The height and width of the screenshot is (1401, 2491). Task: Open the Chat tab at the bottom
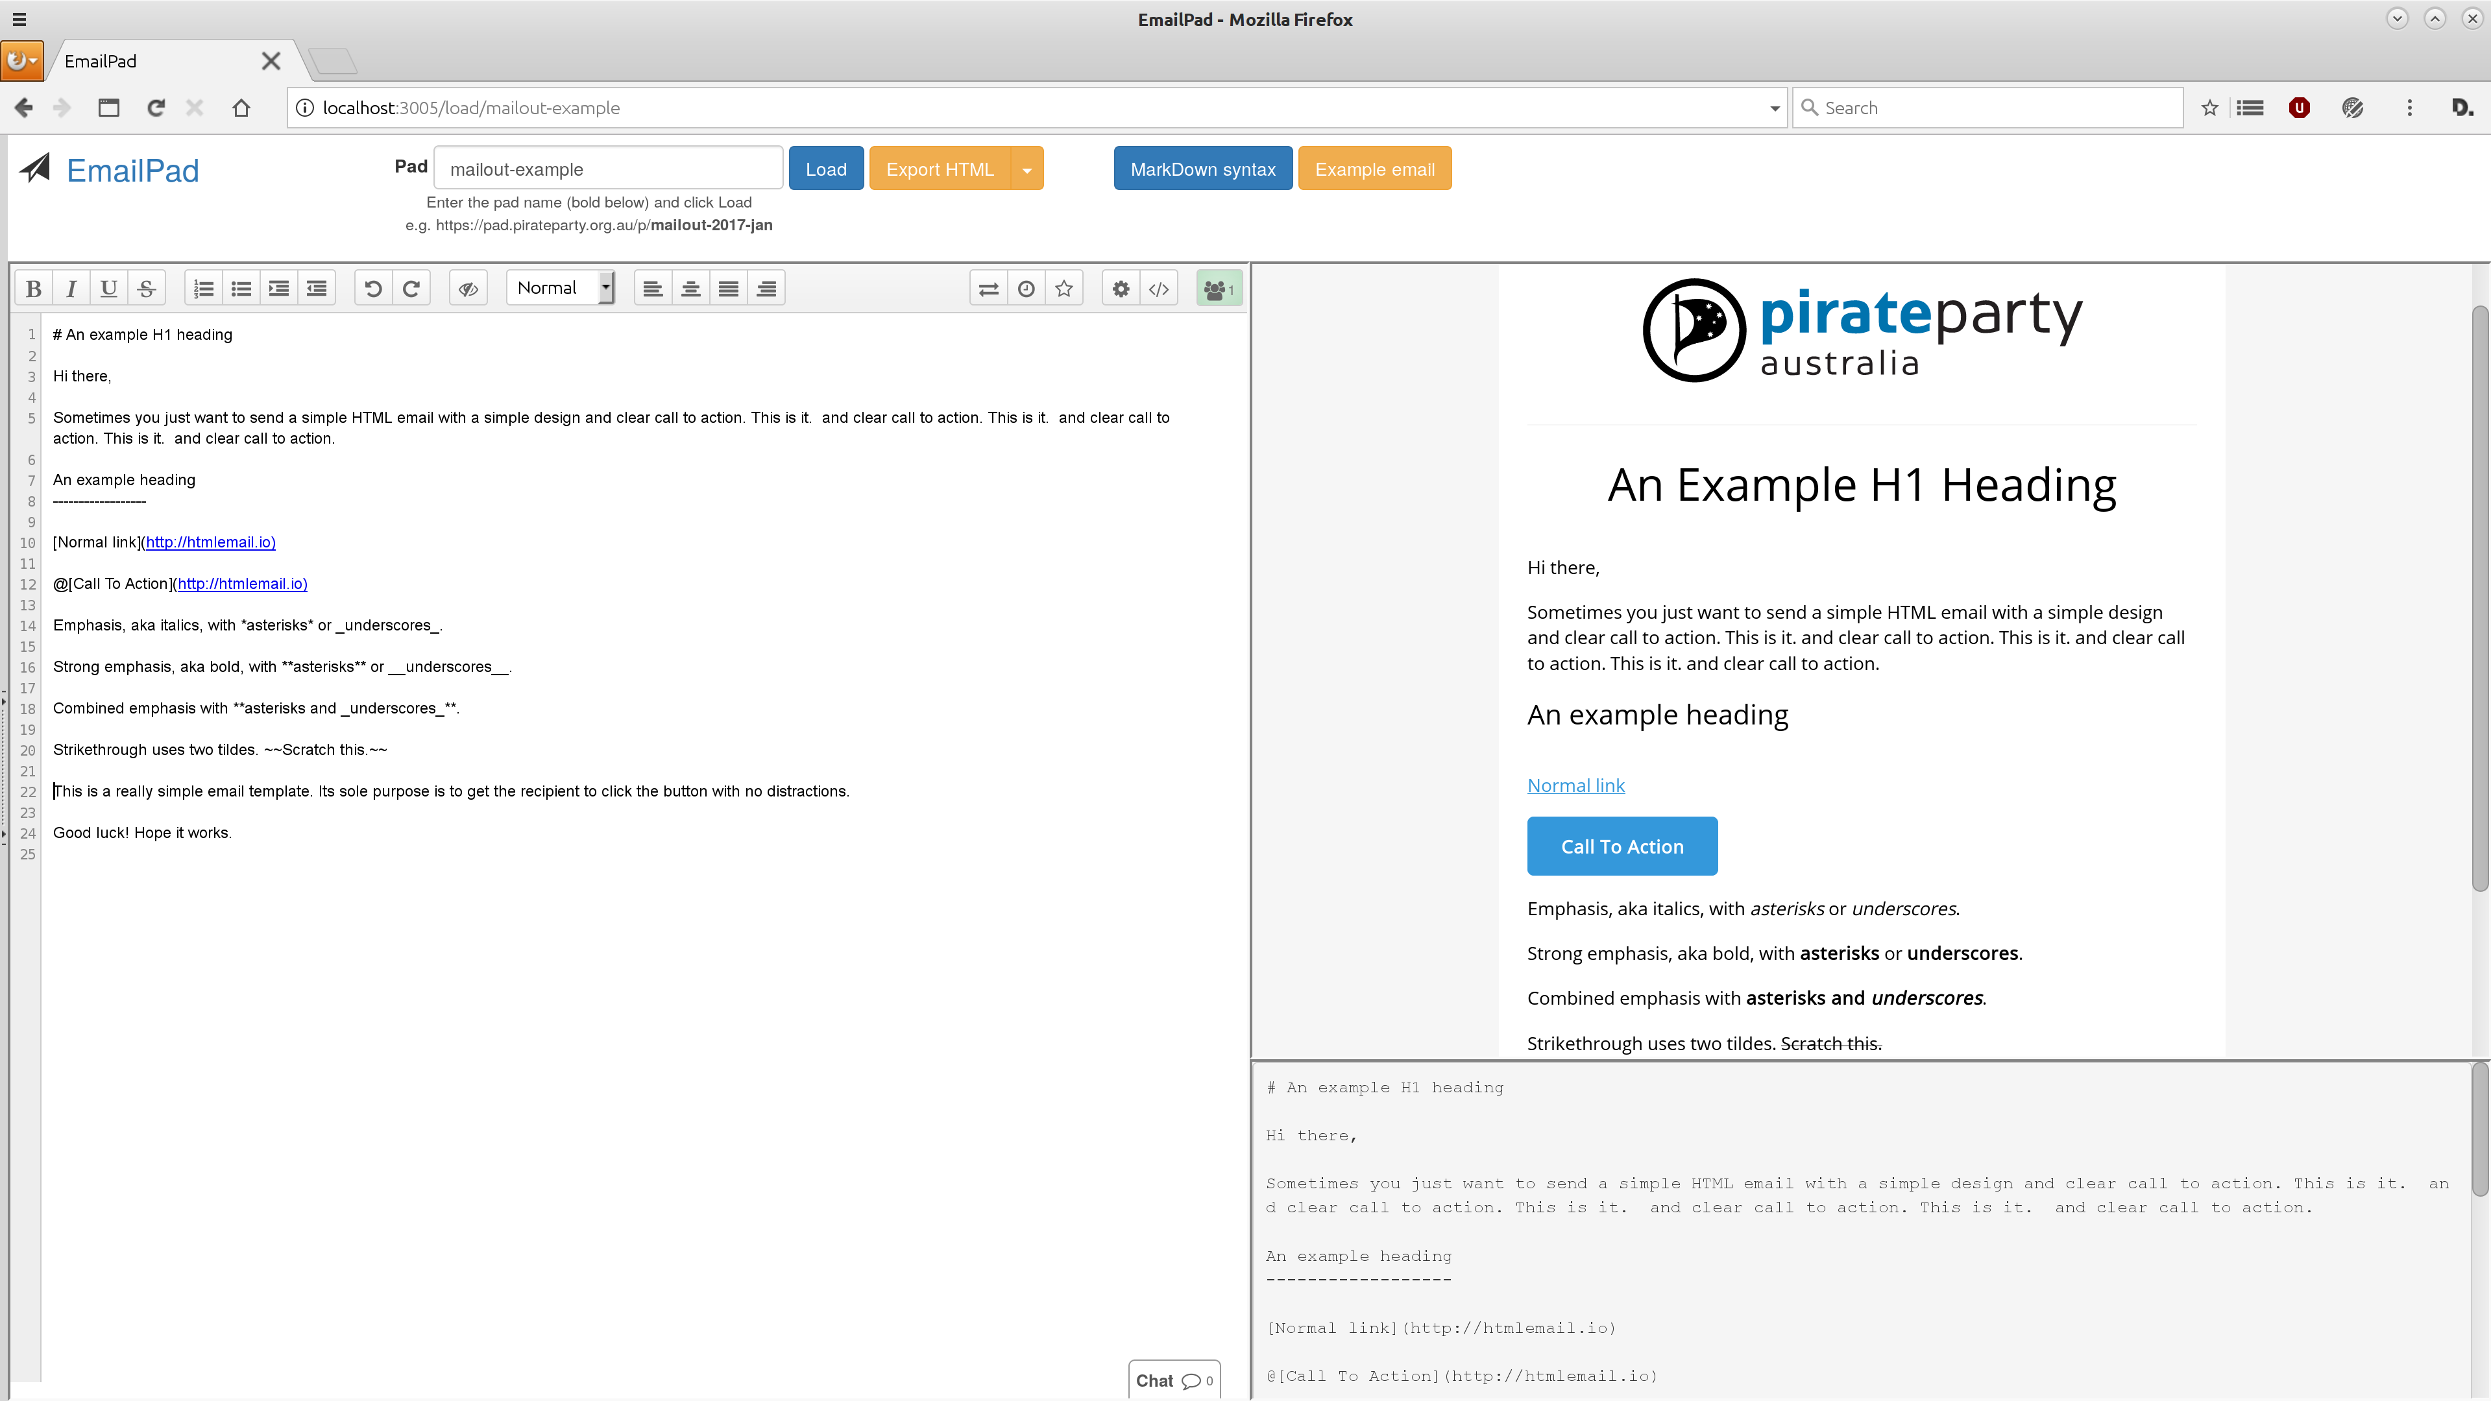tap(1173, 1380)
